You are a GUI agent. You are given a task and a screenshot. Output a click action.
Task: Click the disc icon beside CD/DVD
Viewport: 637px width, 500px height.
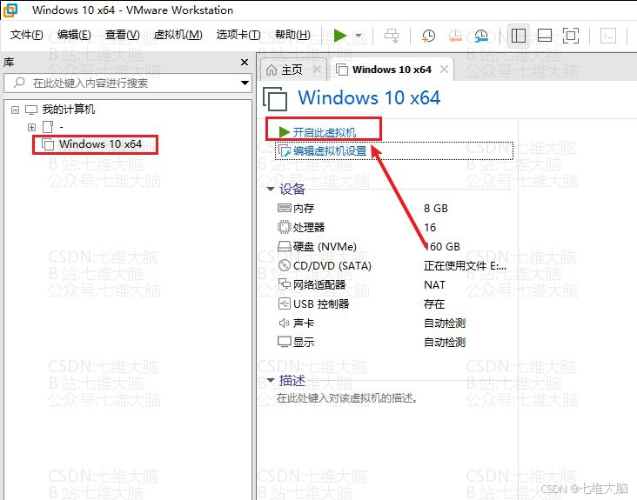click(x=284, y=265)
